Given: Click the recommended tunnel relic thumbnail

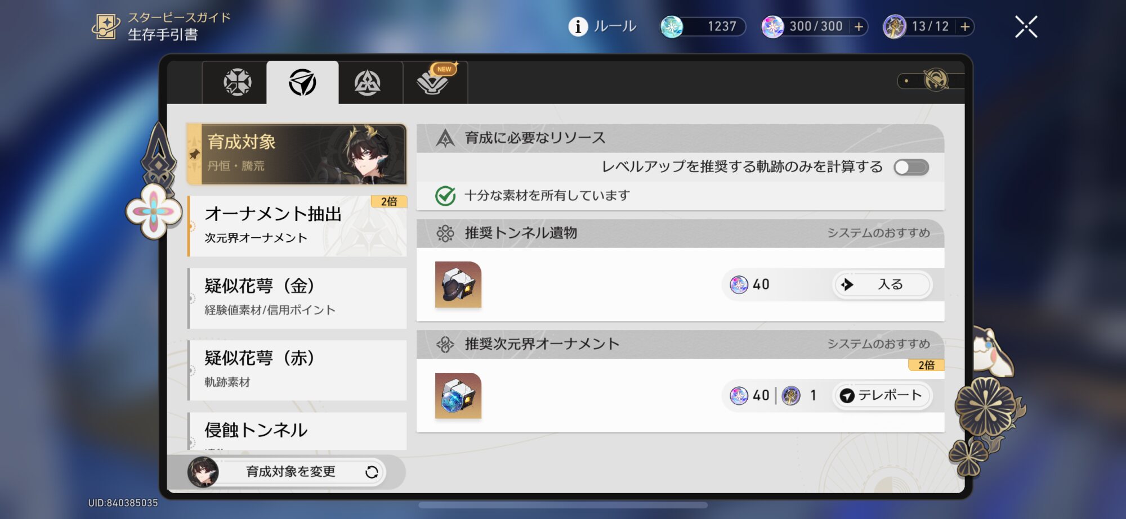Looking at the screenshot, I should [458, 285].
